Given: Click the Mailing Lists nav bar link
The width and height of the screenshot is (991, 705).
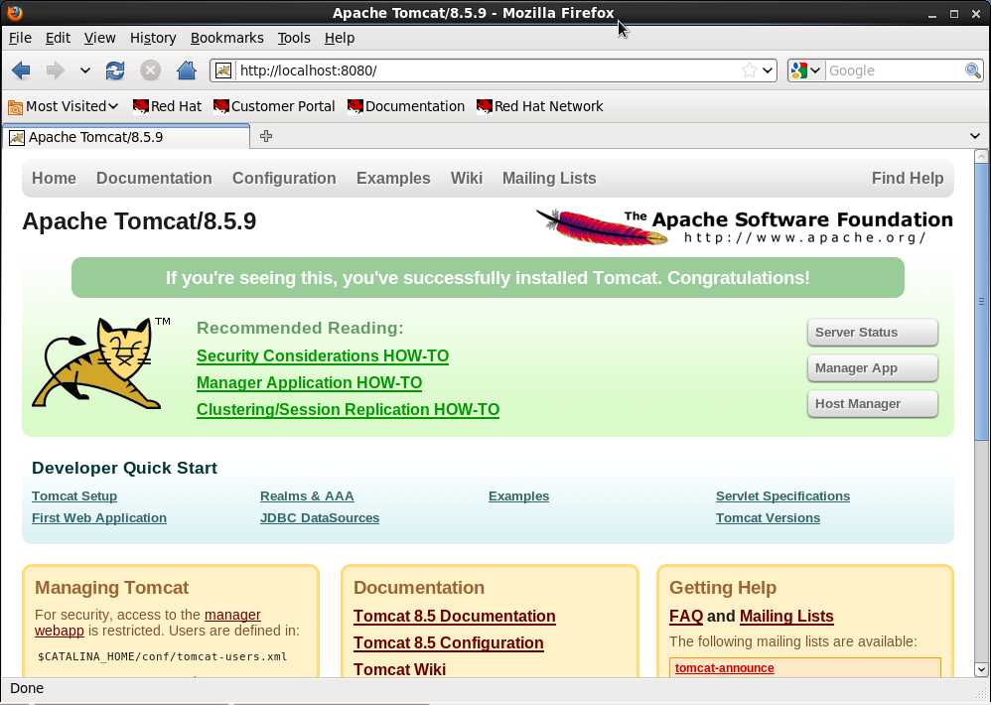Looking at the screenshot, I should (x=549, y=178).
